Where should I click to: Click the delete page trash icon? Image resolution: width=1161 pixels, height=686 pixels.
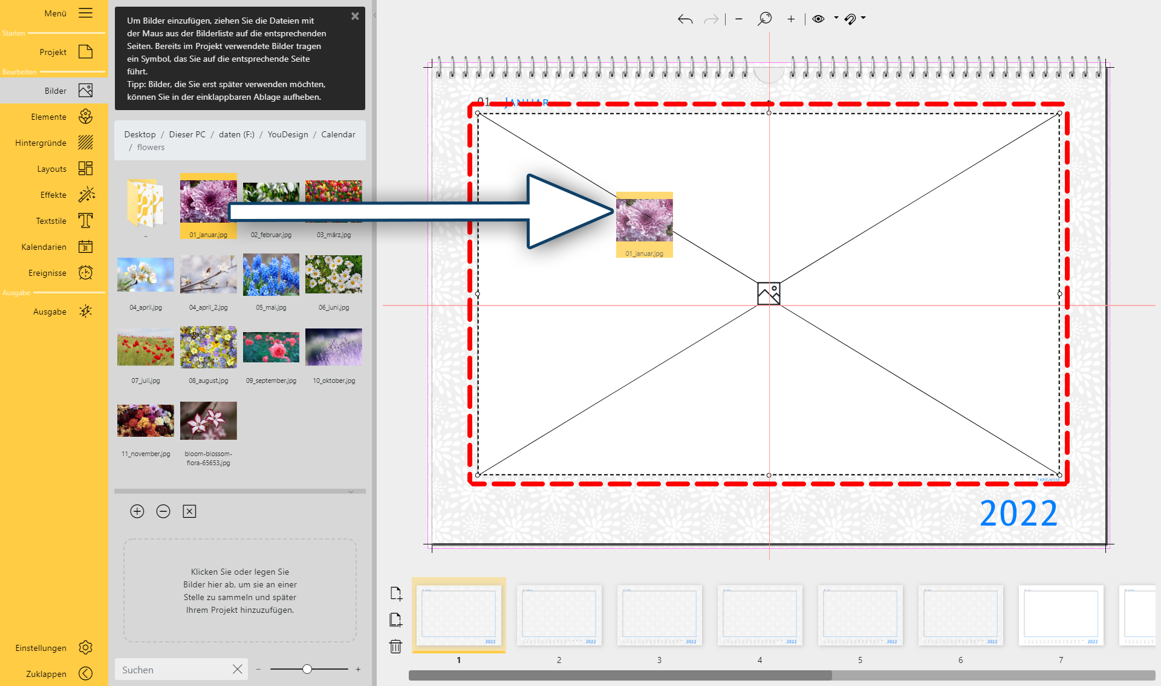pyautogui.click(x=395, y=647)
